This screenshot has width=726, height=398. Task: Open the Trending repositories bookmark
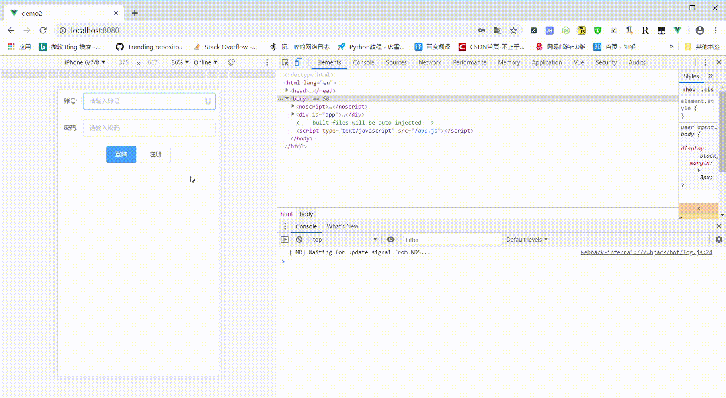click(150, 47)
